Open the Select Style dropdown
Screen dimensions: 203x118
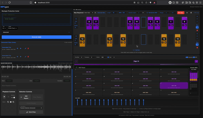(89, 13)
